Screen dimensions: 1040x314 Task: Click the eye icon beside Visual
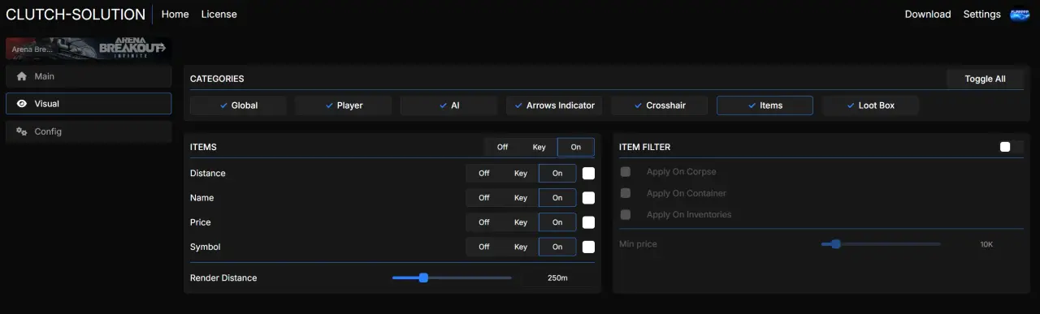pos(22,104)
